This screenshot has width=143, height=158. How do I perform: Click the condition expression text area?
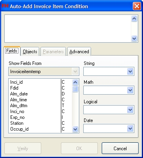[68, 29]
